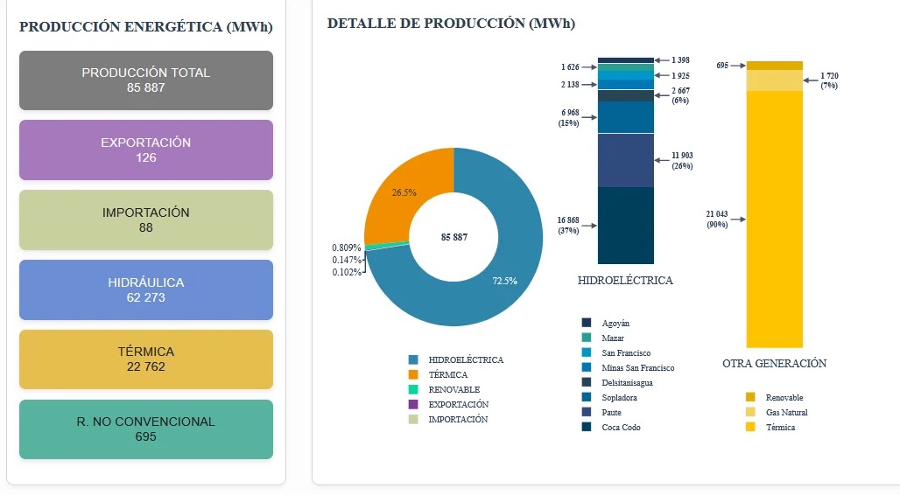Toggle the Gas Natural legend swatch
The image size is (900, 495).
(750, 412)
